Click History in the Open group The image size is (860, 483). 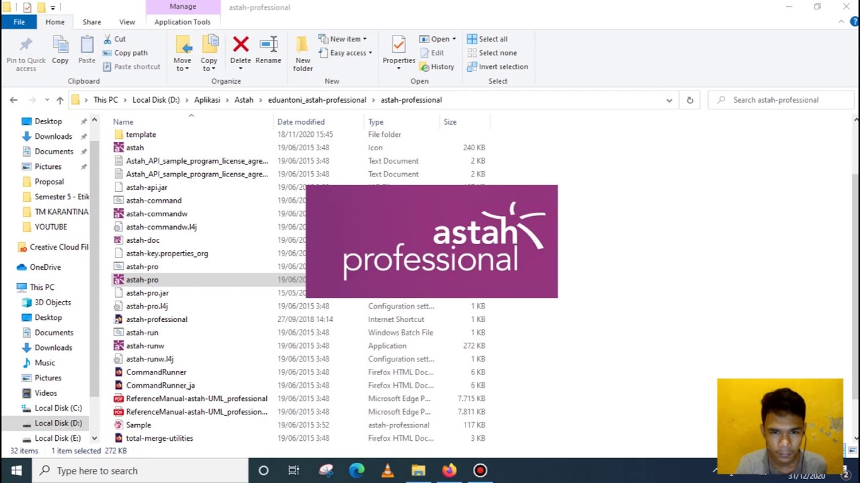pyautogui.click(x=437, y=66)
